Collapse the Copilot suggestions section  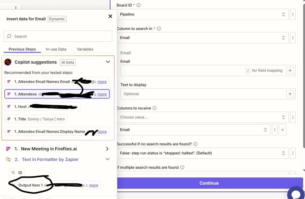tap(108, 62)
